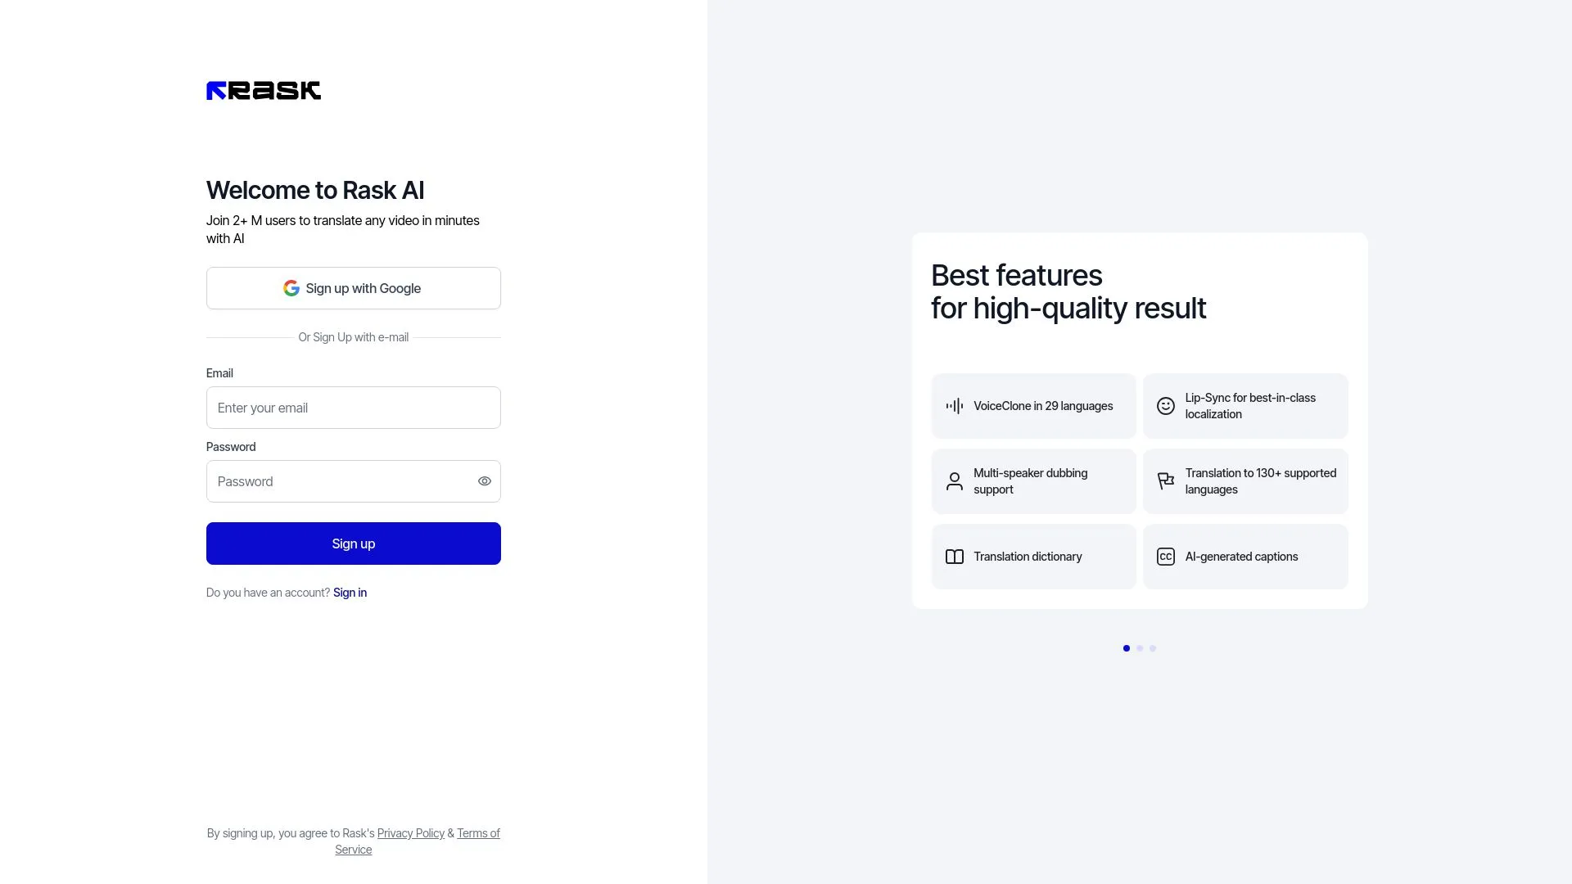Viewport: 1572px width, 884px height.
Task: Open the Privacy Policy link
Action: tap(410, 833)
